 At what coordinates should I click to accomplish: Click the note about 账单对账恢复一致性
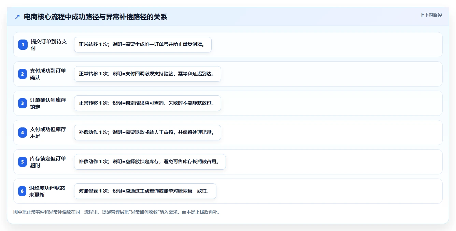click(x=145, y=191)
